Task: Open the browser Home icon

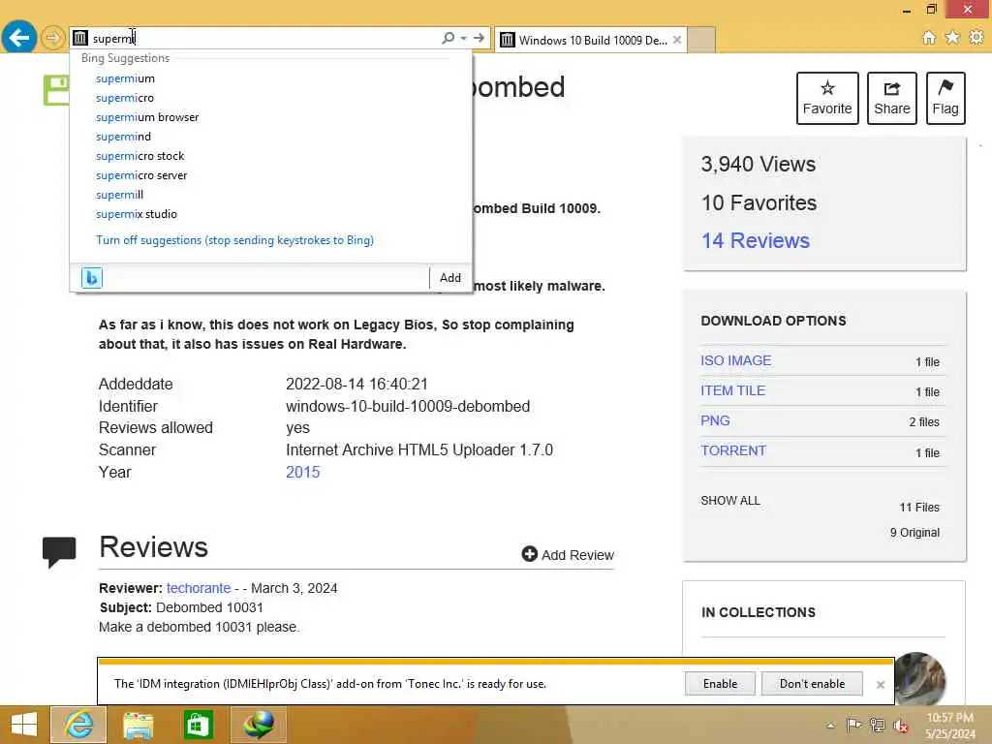Action: (929, 38)
